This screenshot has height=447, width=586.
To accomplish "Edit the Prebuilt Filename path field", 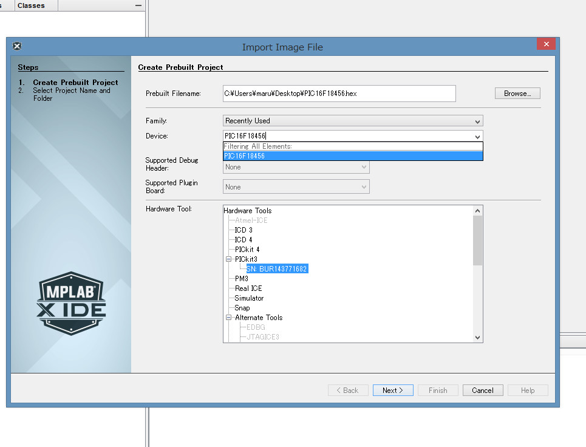I will pyautogui.click(x=339, y=94).
